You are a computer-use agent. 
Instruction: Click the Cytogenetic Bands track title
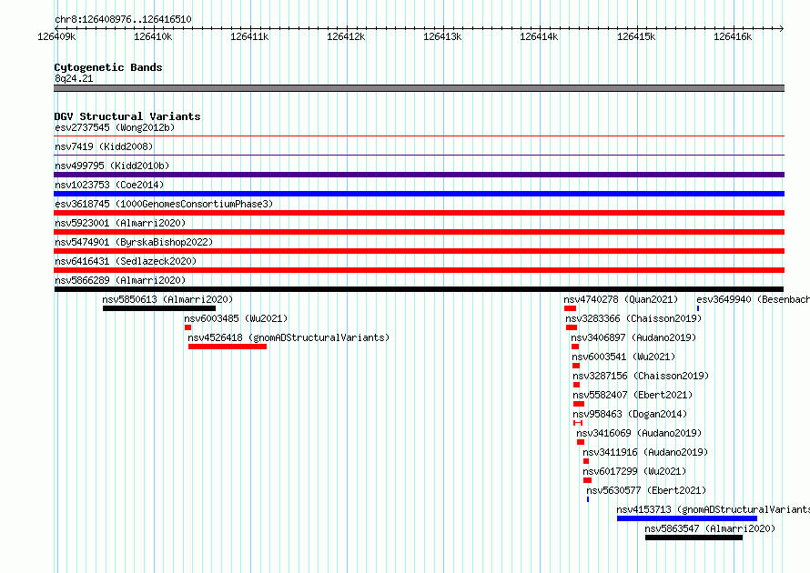108,67
